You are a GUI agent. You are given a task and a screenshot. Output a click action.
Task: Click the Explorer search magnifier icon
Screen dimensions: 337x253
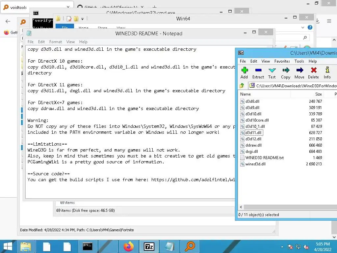pos(305,38)
